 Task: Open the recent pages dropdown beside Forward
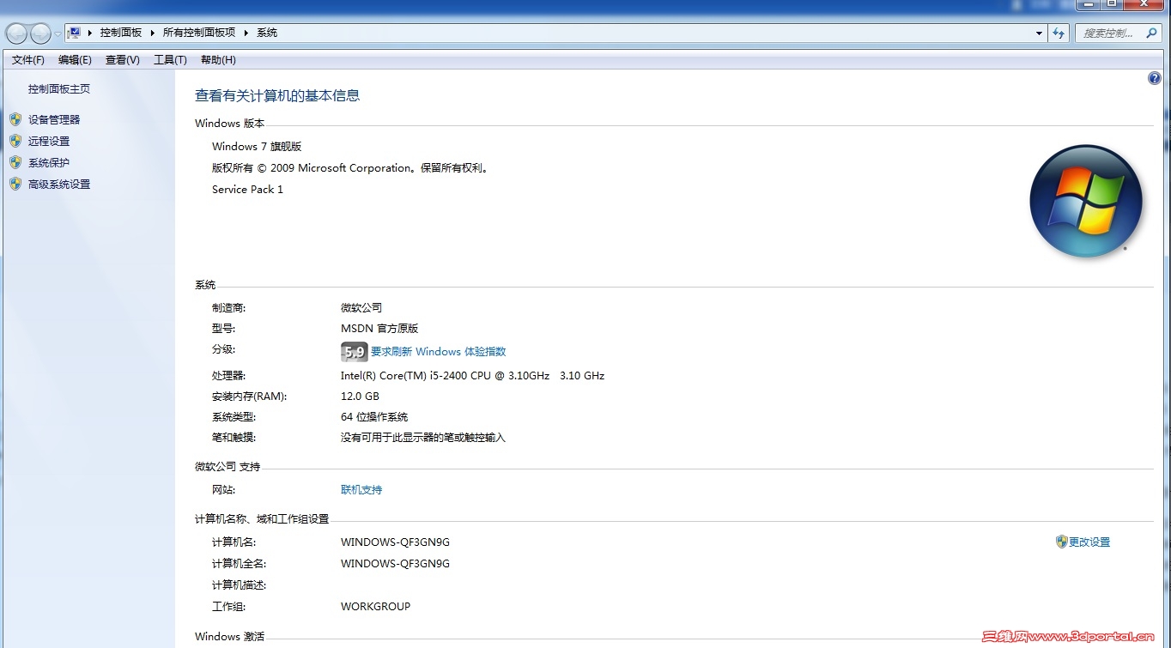point(58,33)
